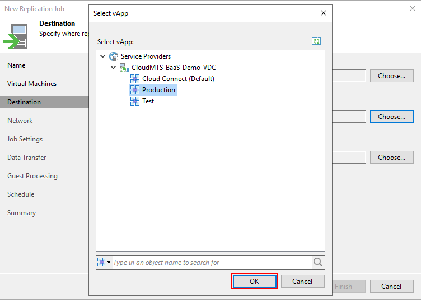Confirm selection with the OK button
421x300 pixels.
(254, 282)
